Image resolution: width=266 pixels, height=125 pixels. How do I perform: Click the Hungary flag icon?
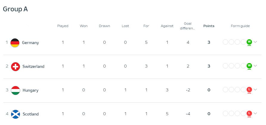point(16,90)
